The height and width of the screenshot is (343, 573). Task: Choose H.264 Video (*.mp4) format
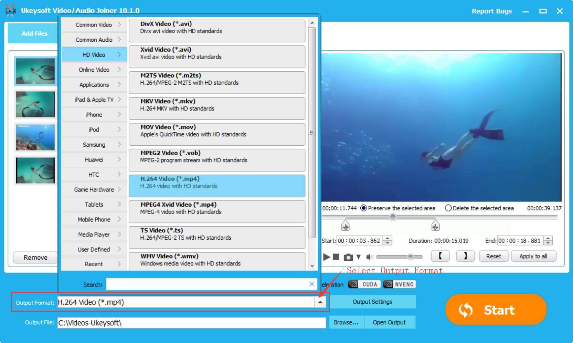pos(217,186)
